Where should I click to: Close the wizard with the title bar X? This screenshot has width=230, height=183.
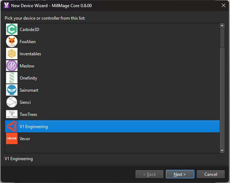pos(223,5)
